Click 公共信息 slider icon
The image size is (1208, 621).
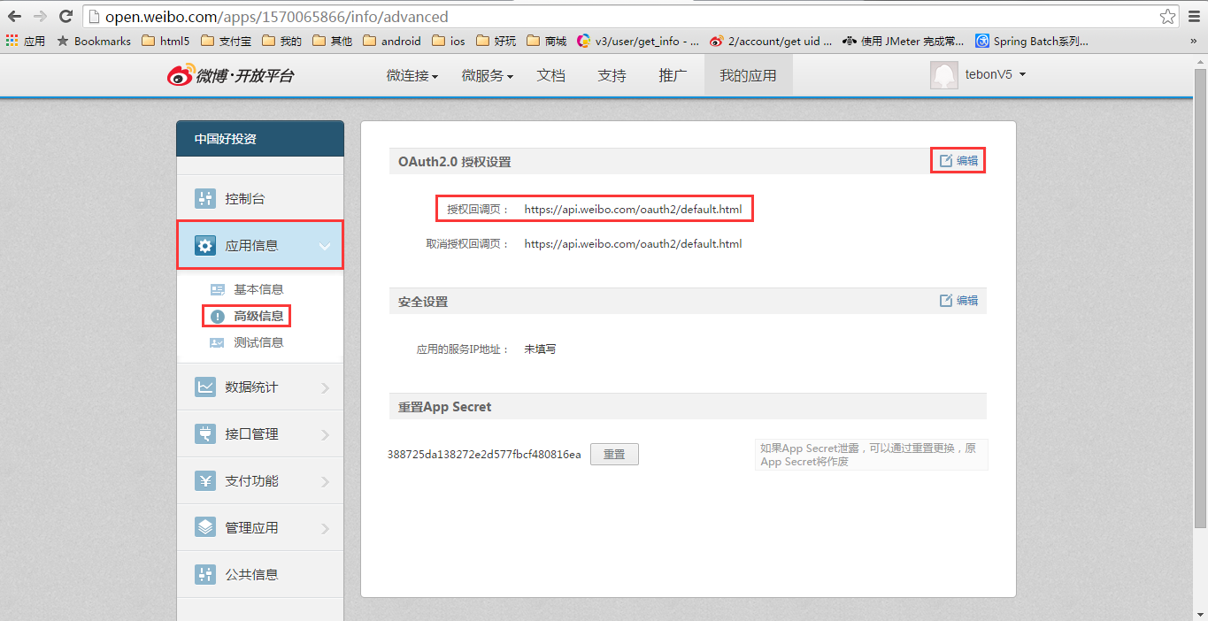[205, 574]
